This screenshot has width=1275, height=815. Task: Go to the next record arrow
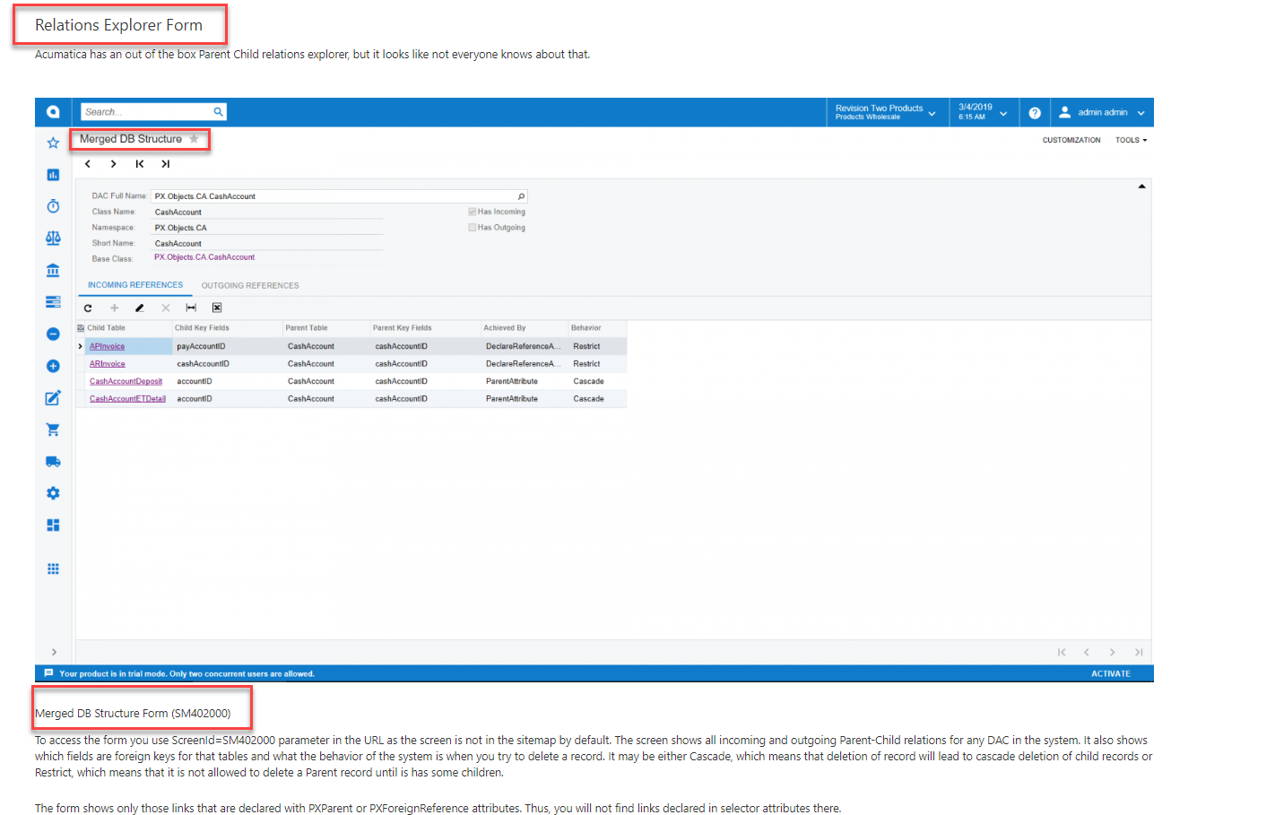click(113, 164)
